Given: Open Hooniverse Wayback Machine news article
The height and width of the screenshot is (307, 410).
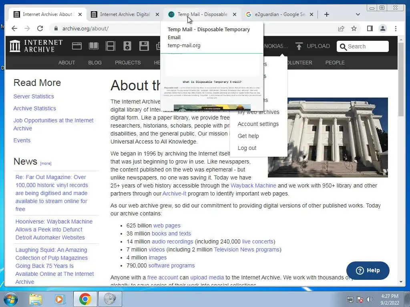Looking at the screenshot, I should coord(54,229).
